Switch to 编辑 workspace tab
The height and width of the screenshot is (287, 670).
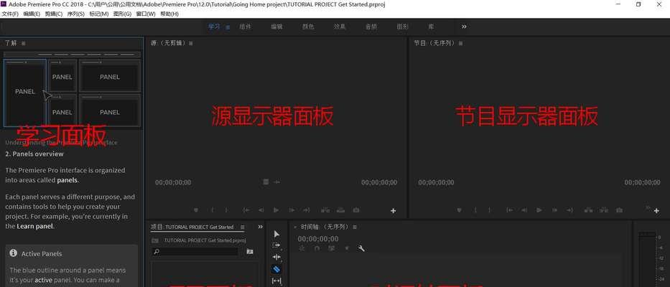[x=277, y=27]
